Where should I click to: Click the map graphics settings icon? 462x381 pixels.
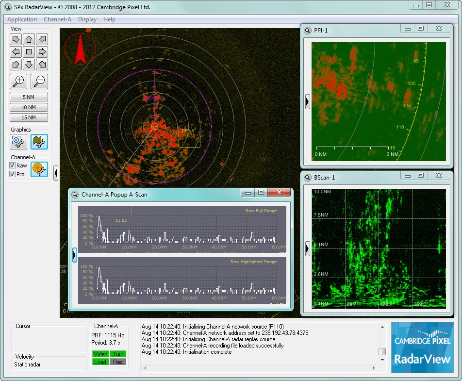coord(39,142)
